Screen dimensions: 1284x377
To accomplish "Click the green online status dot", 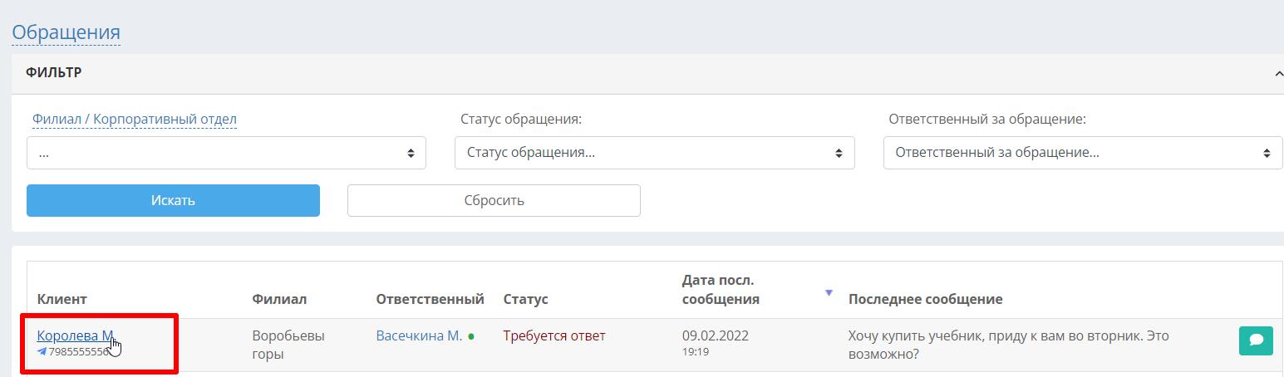I will click(471, 336).
